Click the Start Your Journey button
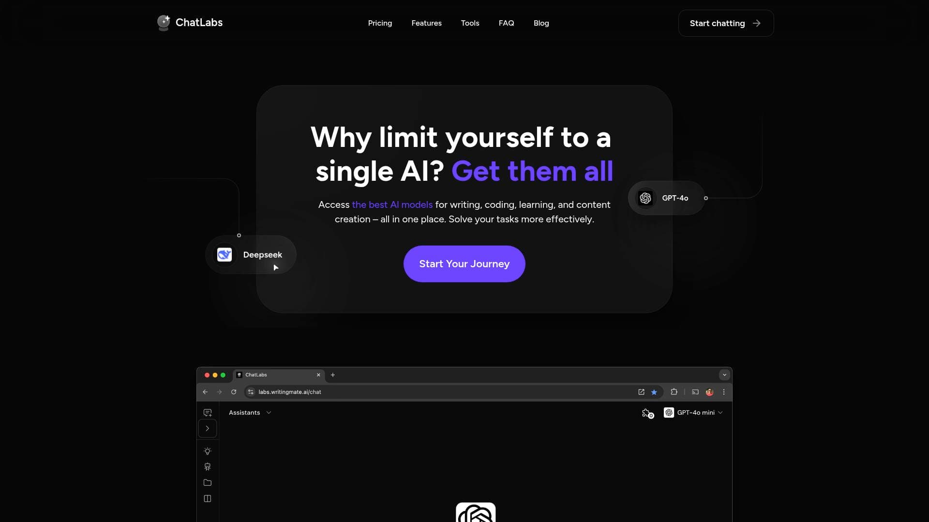929x522 pixels. click(x=464, y=263)
